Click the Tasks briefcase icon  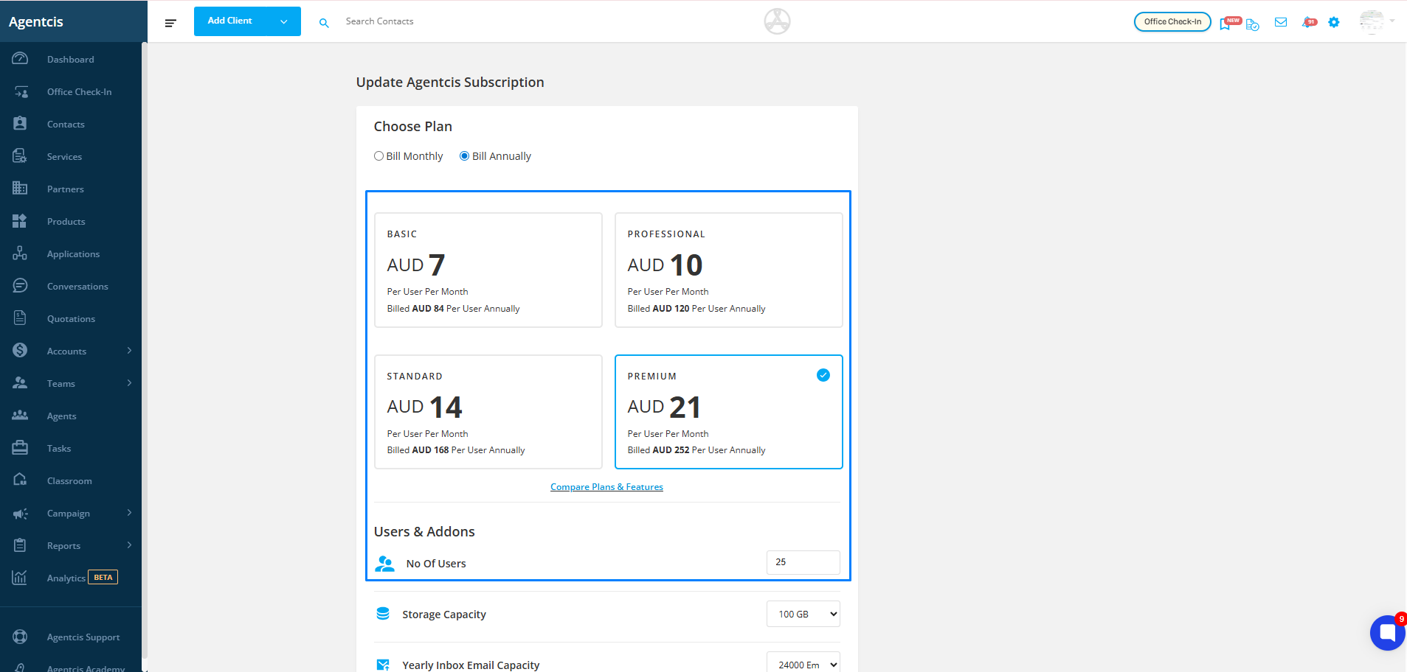[20, 448]
